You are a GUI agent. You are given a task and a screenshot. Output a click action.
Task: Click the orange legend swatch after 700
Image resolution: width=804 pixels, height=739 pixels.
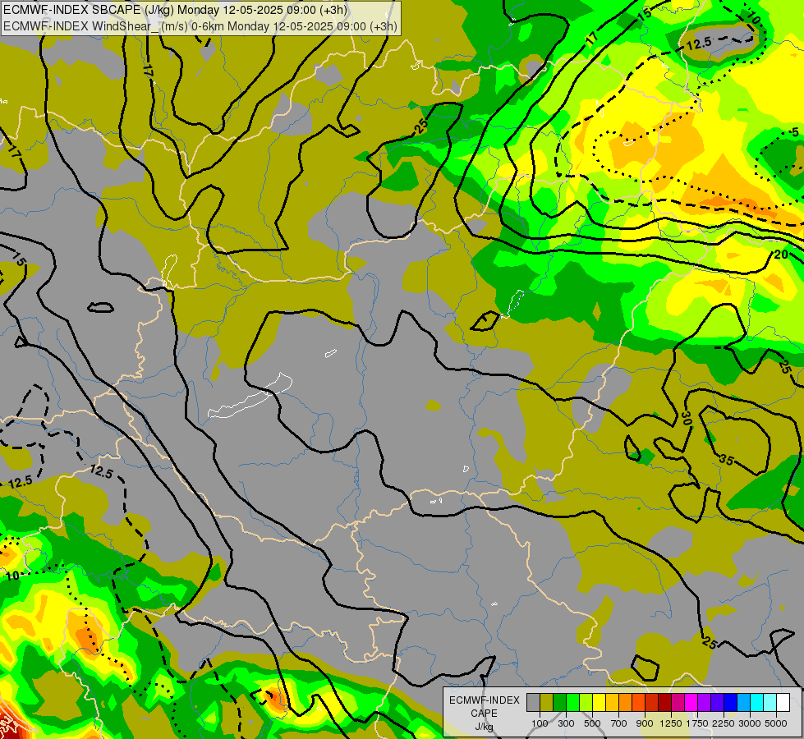[626, 702]
